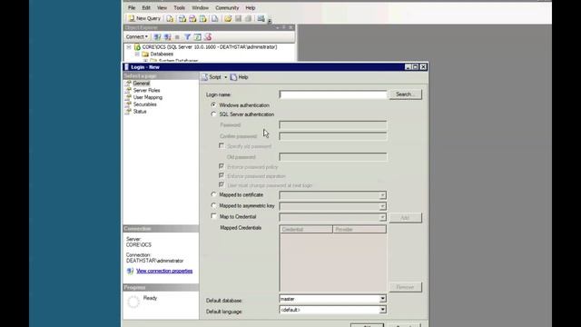Toggle auto-hide pin on Object Explorer panel
The width and height of the screenshot is (581, 327).
click(x=284, y=27)
